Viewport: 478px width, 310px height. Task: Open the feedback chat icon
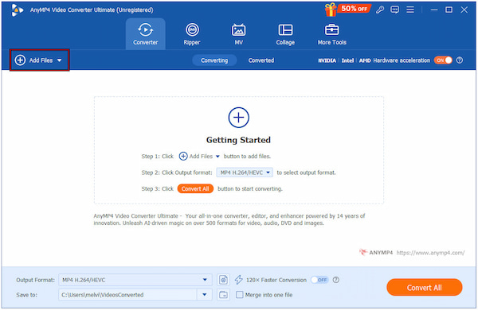coord(395,10)
